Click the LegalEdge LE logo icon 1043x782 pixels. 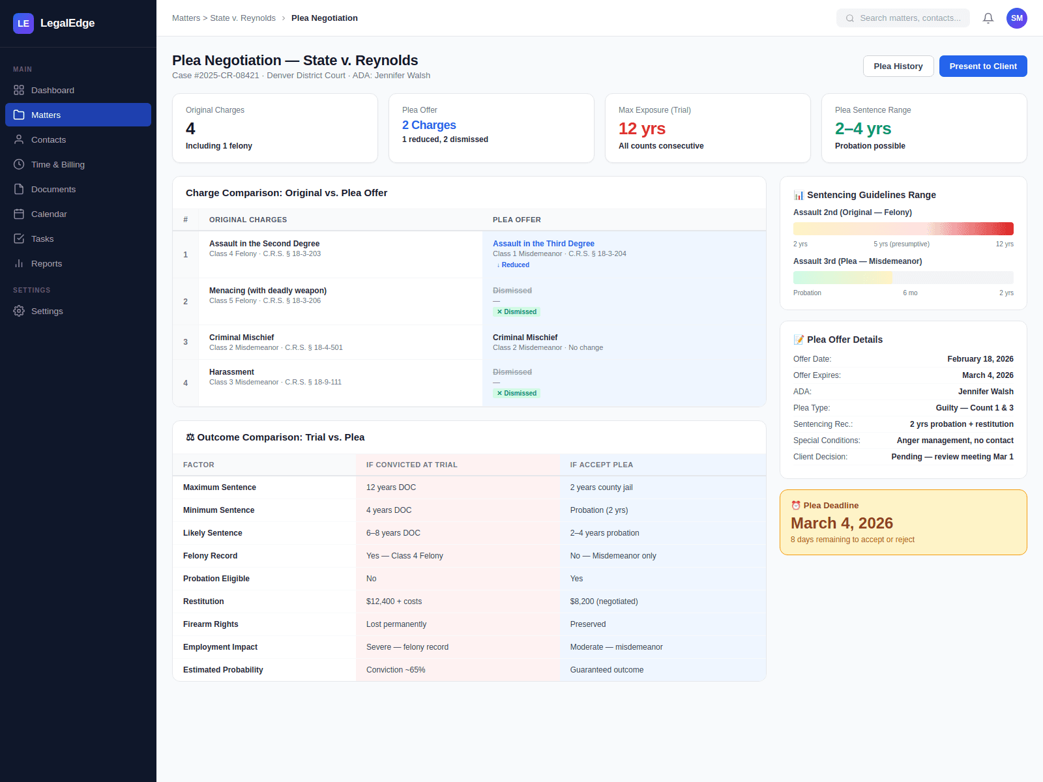[23, 23]
